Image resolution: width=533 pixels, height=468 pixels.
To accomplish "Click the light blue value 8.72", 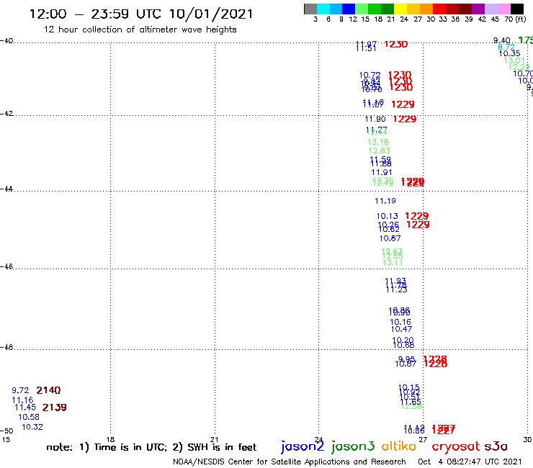I will pyautogui.click(x=506, y=47).
